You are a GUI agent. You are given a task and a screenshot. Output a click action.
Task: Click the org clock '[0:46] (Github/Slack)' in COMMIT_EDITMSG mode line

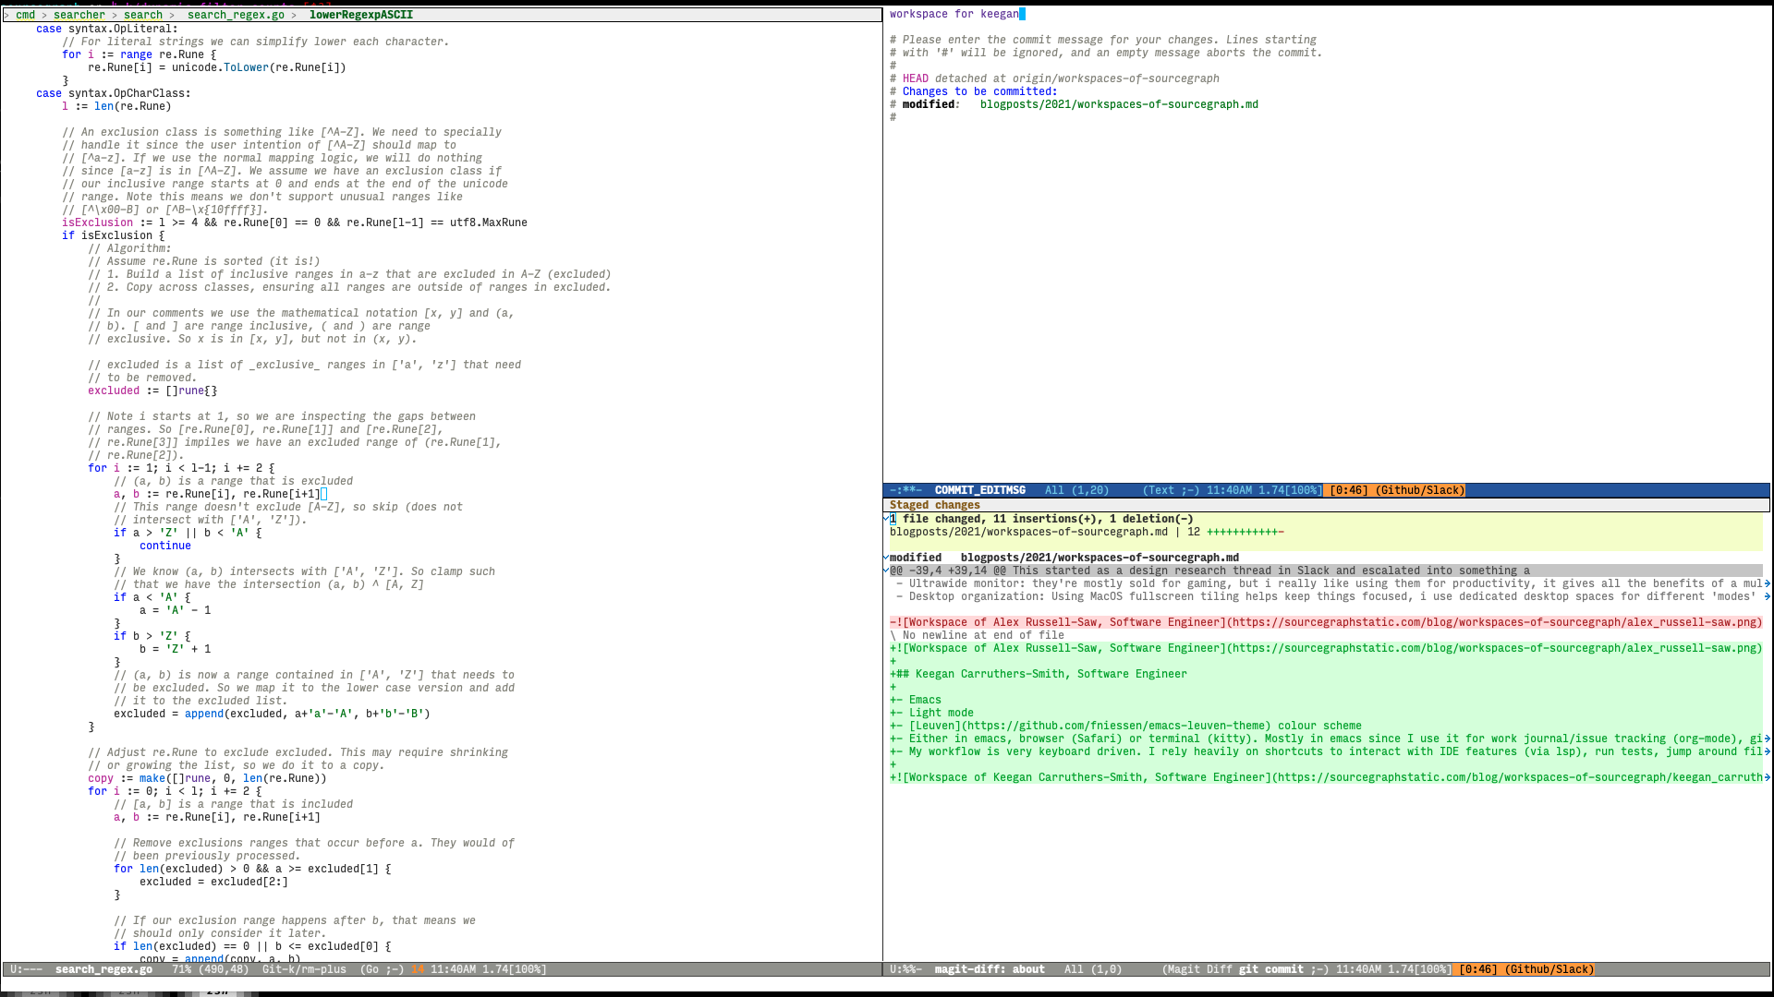[x=1397, y=490]
